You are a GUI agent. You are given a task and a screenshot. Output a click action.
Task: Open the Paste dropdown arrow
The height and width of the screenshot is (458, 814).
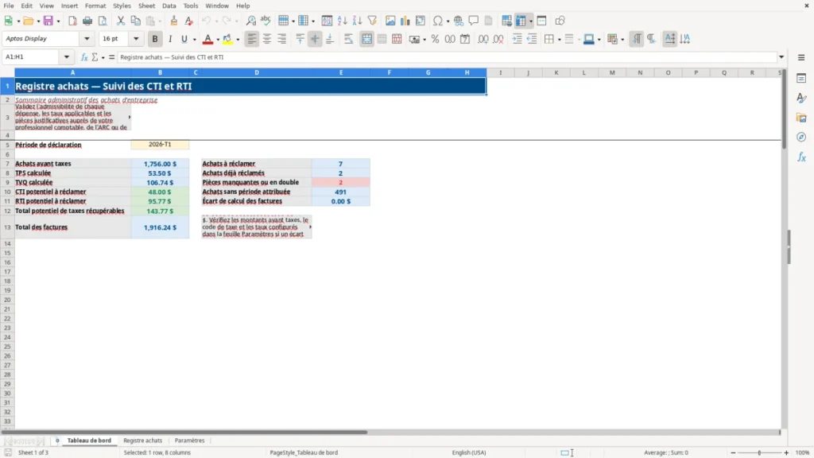point(161,21)
